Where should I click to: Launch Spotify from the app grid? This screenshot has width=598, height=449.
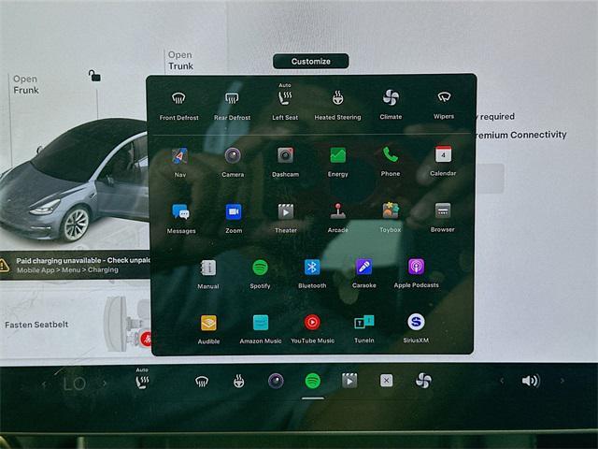[x=260, y=274]
